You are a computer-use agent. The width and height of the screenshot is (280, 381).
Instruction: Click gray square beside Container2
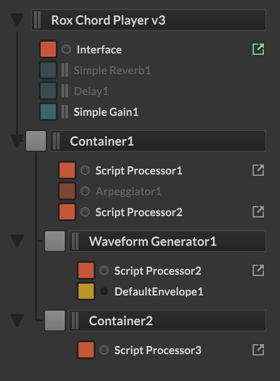click(x=55, y=320)
